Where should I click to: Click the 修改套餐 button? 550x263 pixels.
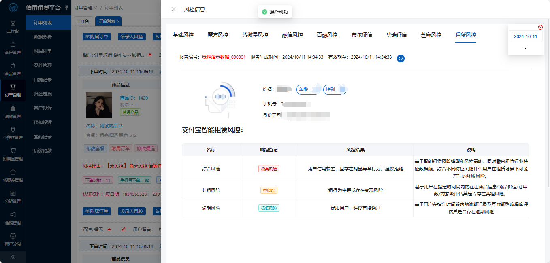click(x=96, y=148)
